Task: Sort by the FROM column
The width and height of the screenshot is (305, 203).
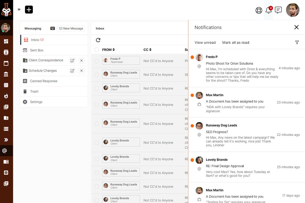Action: coord(109,50)
